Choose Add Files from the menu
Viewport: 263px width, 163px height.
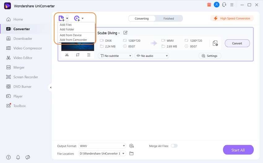(x=66, y=25)
